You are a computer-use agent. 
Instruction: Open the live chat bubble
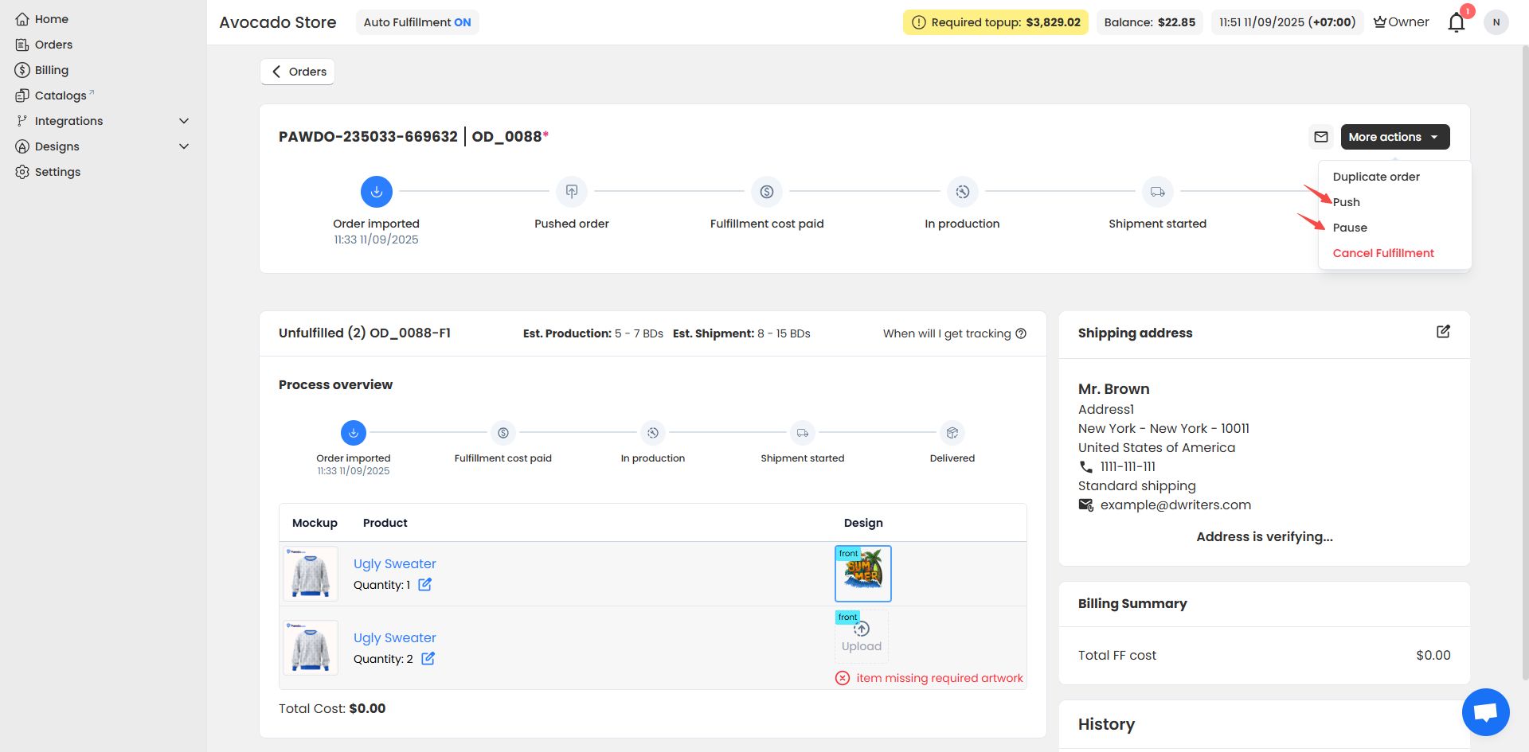click(1485, 711)
